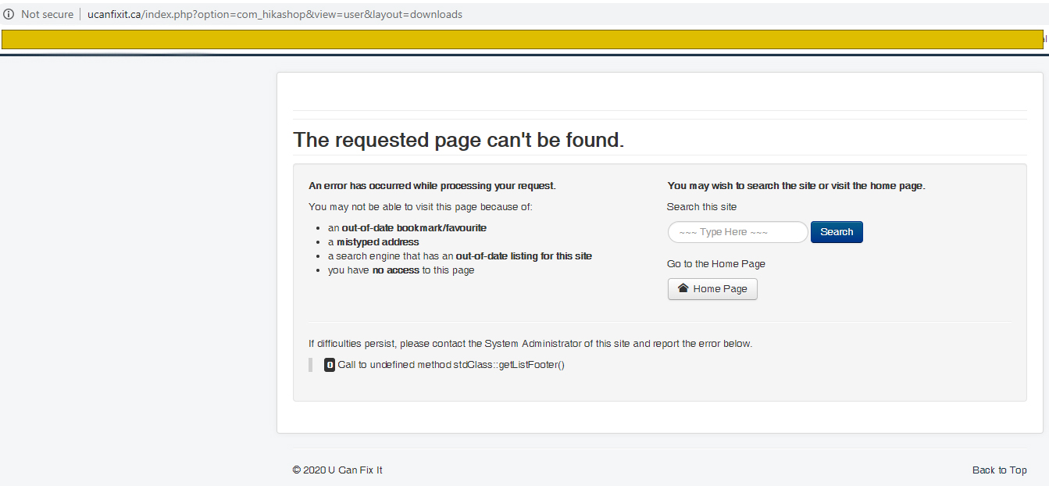Click the site information icon in address bar
Viewport: 1049px width, 486px height.
[x=9, y=14]
